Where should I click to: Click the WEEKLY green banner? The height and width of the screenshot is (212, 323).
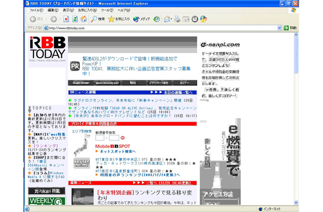coord(47,201)
